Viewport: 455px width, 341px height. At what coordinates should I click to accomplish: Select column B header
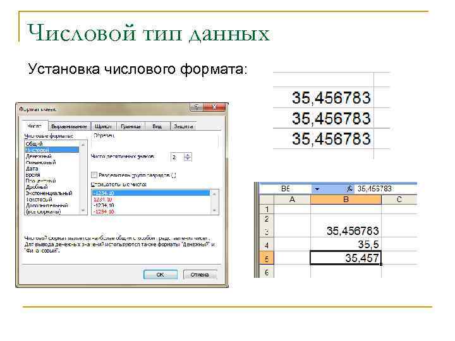(346, 200)
